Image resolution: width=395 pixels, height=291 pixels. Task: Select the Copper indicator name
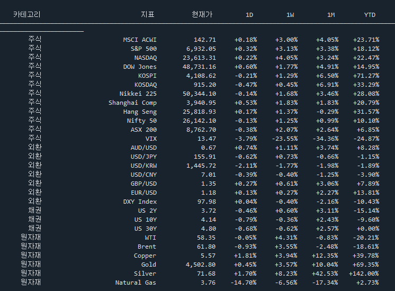pos(145,256)
